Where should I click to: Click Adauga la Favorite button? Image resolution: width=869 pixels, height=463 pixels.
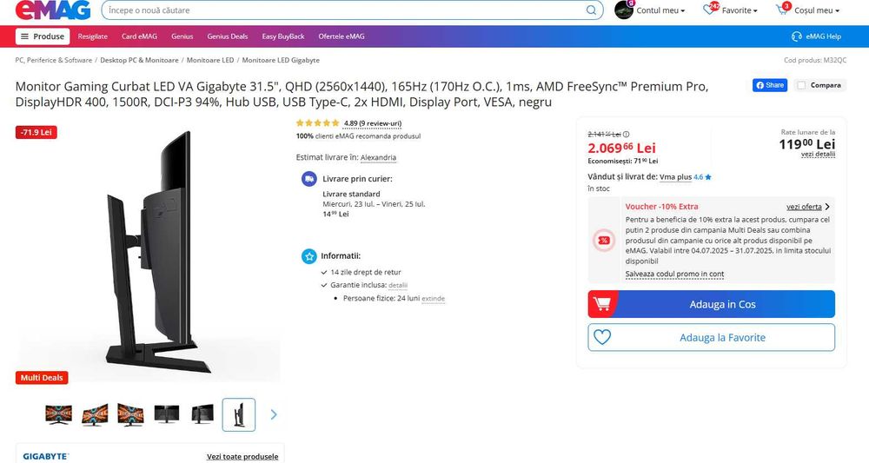click(x=711, y=337)
